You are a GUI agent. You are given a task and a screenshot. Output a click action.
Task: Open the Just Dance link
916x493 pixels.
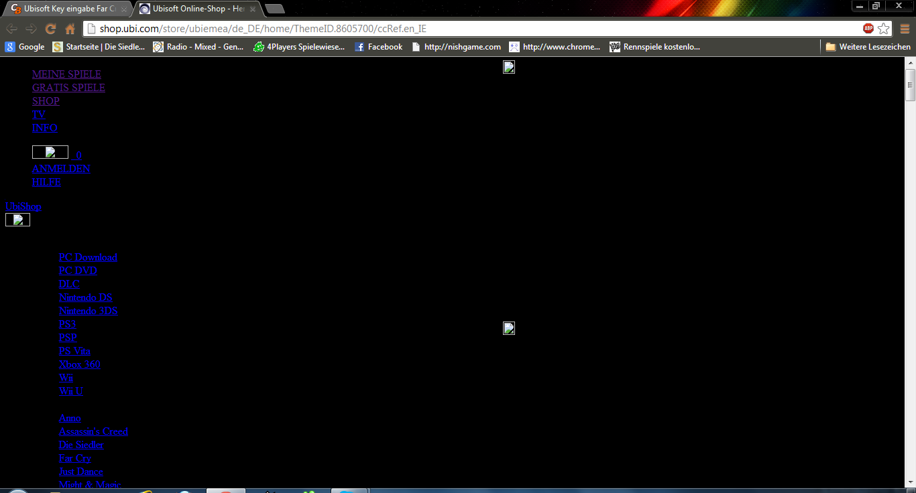(x=80, y=472)
